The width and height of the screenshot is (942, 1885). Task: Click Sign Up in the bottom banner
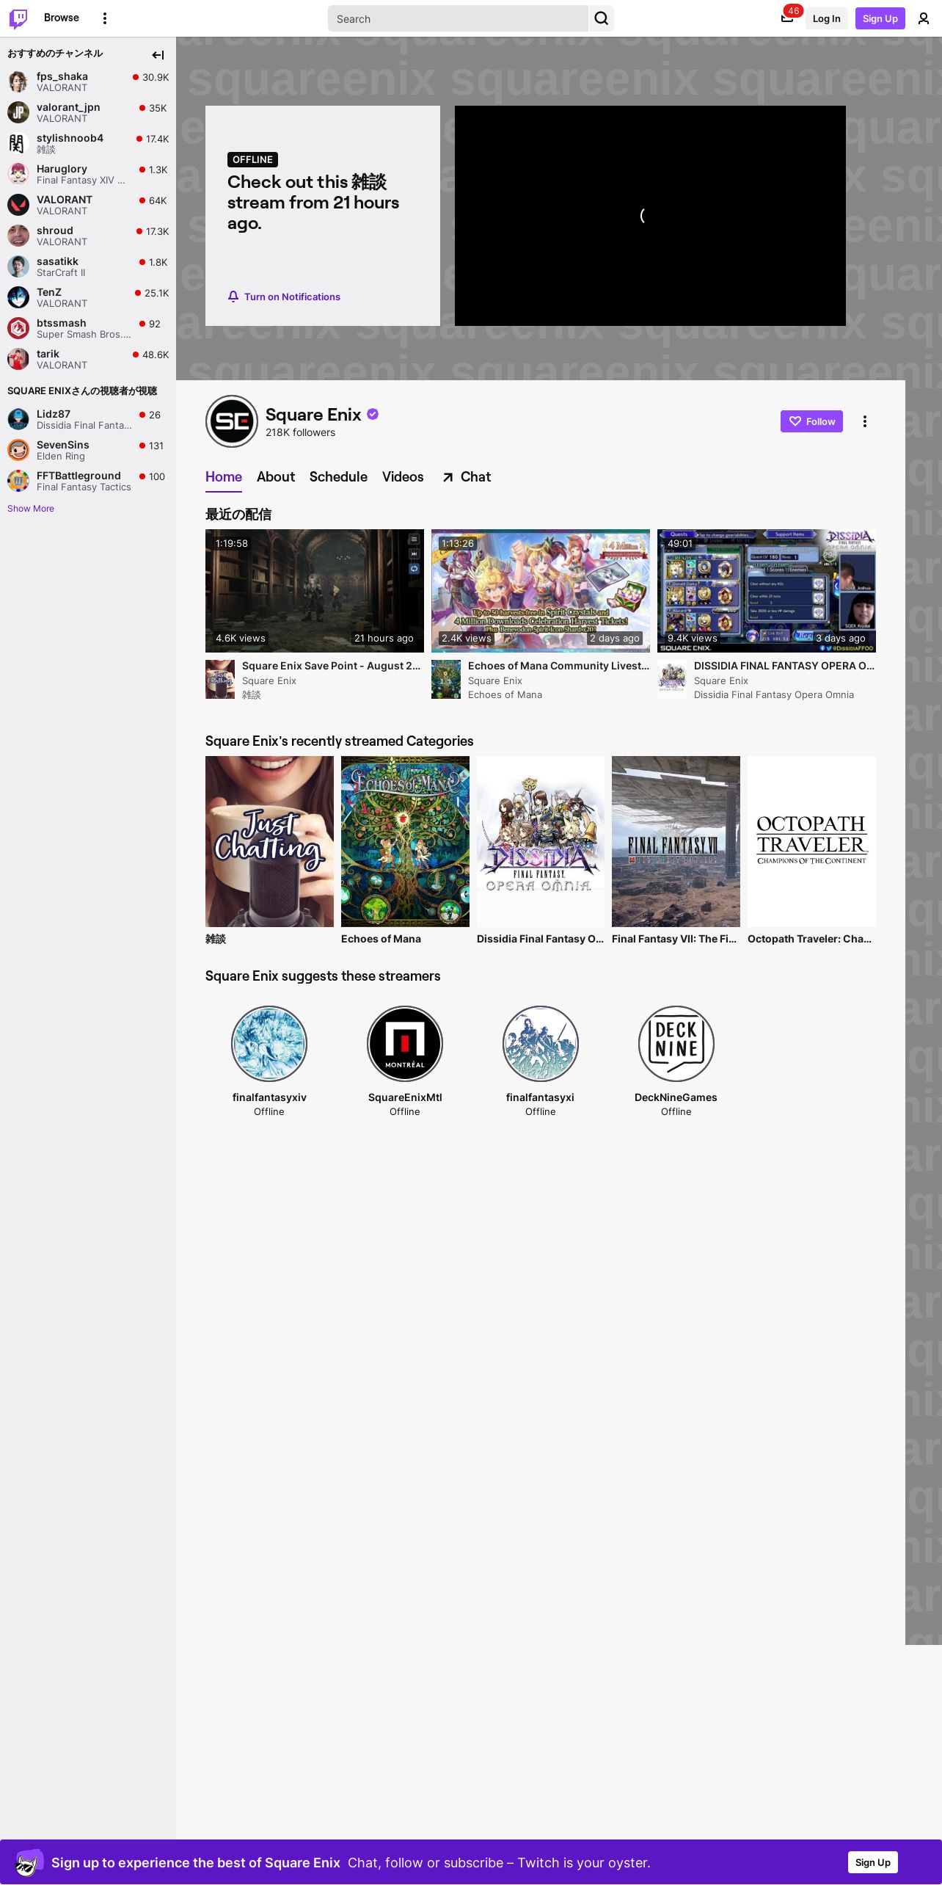pos(873,1862)
